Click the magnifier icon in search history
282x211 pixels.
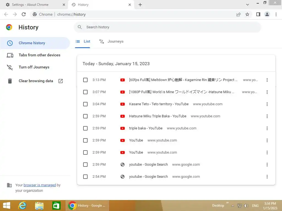pos(80,27)
